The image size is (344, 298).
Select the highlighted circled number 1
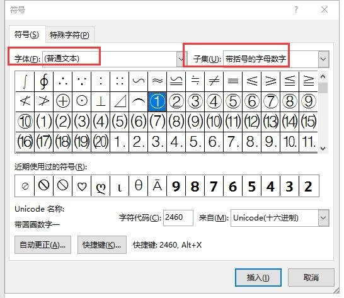(x=158, y=101)
